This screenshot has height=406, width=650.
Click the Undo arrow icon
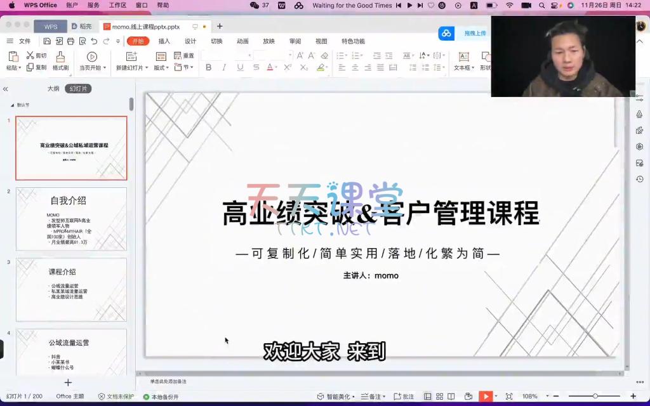tap(94, 41)
